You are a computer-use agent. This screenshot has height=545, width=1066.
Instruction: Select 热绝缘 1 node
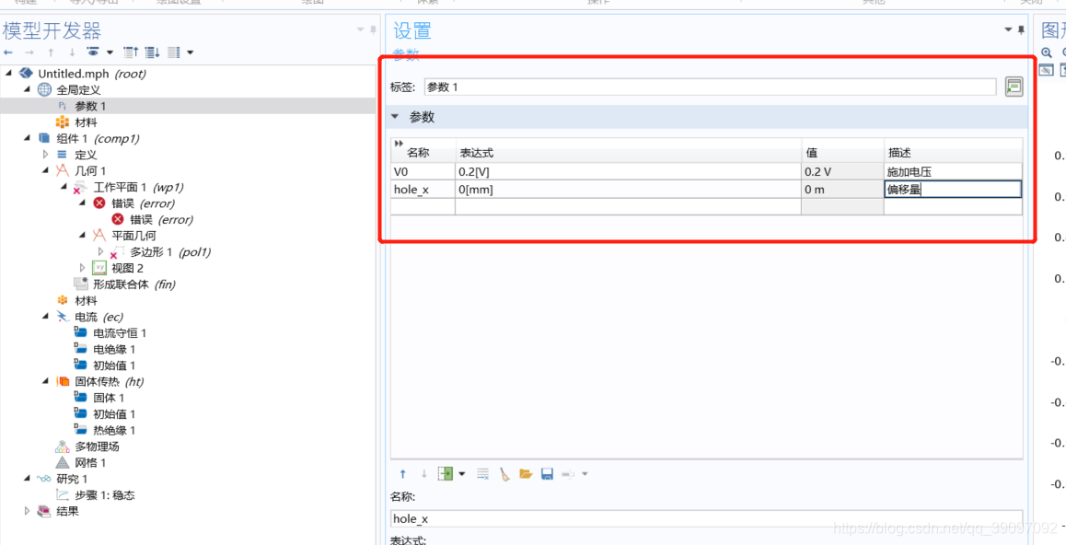[x=114, y=430]
